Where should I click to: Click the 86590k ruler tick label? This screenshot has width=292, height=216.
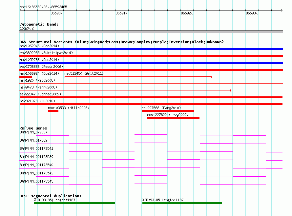pyautogui.click(x=56, y=13)
